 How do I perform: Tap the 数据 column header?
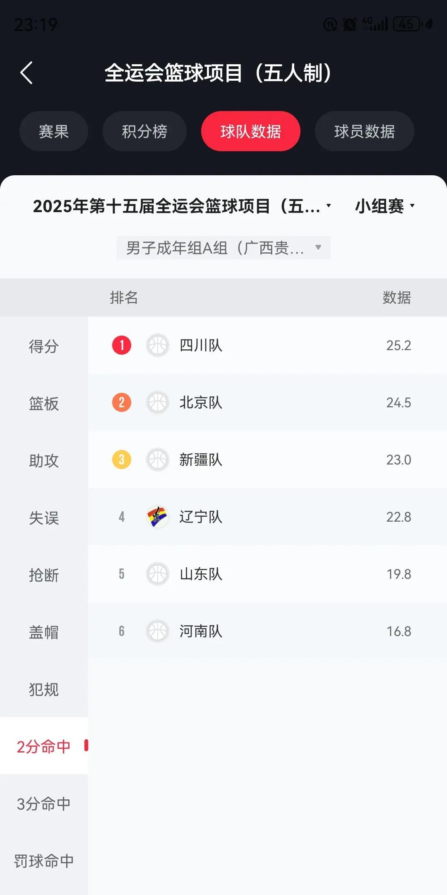(x=397, y=298)
